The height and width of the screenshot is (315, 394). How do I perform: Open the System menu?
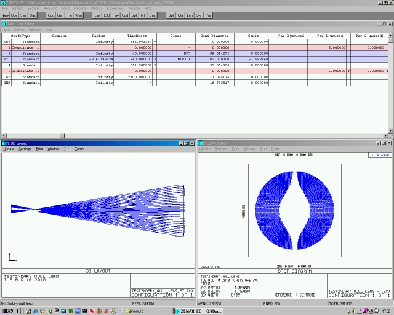pos(33,8)
